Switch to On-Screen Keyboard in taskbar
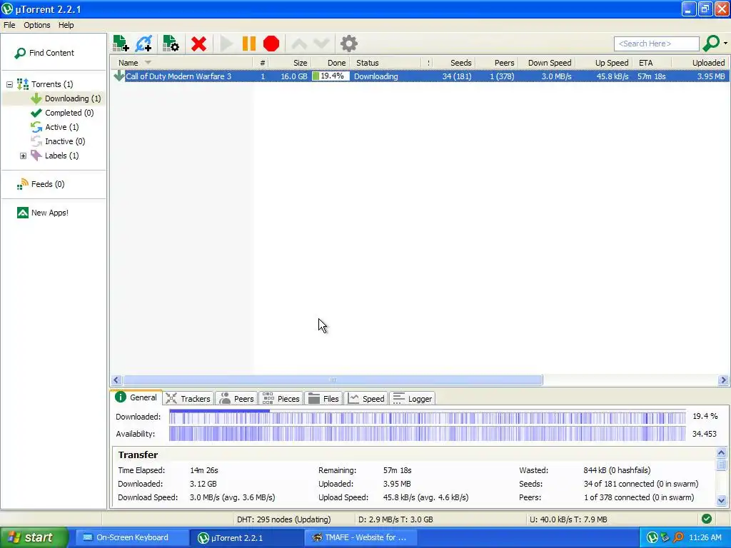731x548 pixels. [x=131, y=538]
